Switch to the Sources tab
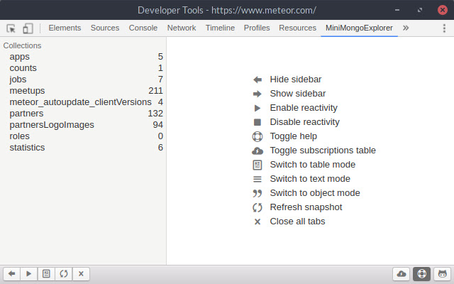 (x=105, y=28)
